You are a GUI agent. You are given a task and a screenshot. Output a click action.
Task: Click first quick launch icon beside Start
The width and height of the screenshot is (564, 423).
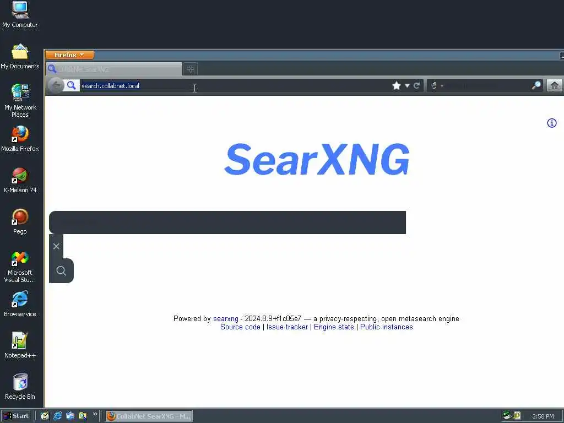[45, 416]
